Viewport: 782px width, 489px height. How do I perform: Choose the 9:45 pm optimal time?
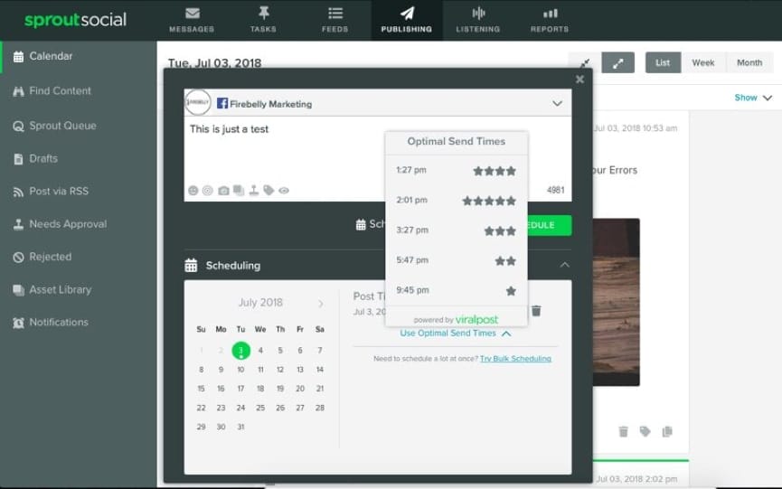(457, 290)
